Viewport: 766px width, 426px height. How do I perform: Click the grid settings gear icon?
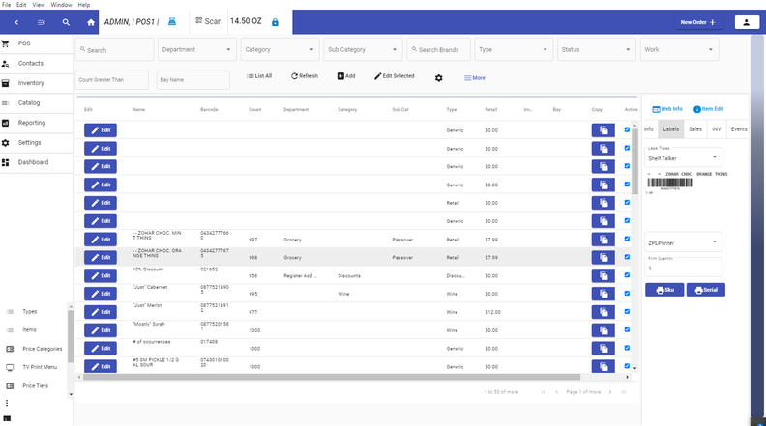point(439,78)
